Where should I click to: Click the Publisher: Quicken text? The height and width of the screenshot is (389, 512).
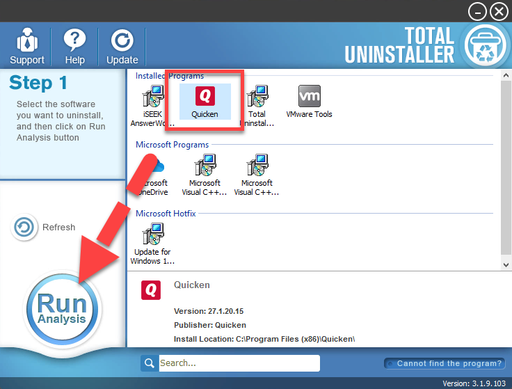click(210, 325)
